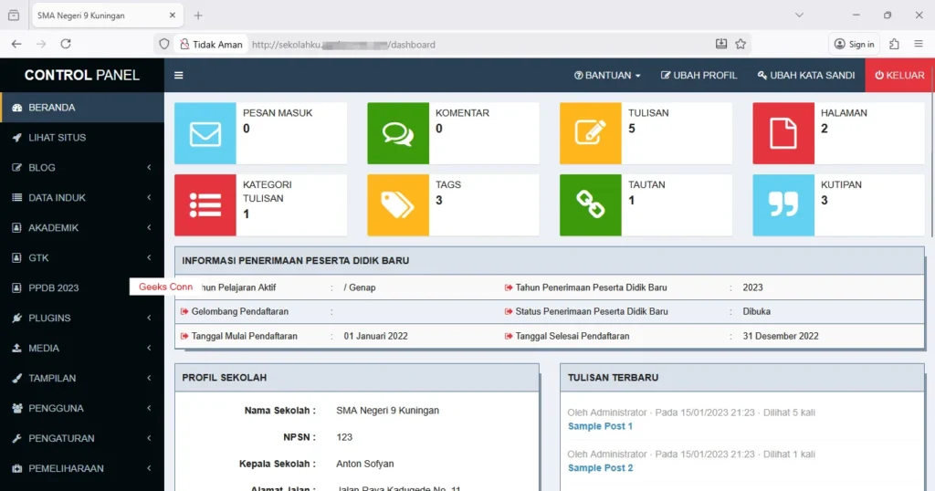Click the browser Sign in button
Viewport: 935px width, 491px height.
854,44
